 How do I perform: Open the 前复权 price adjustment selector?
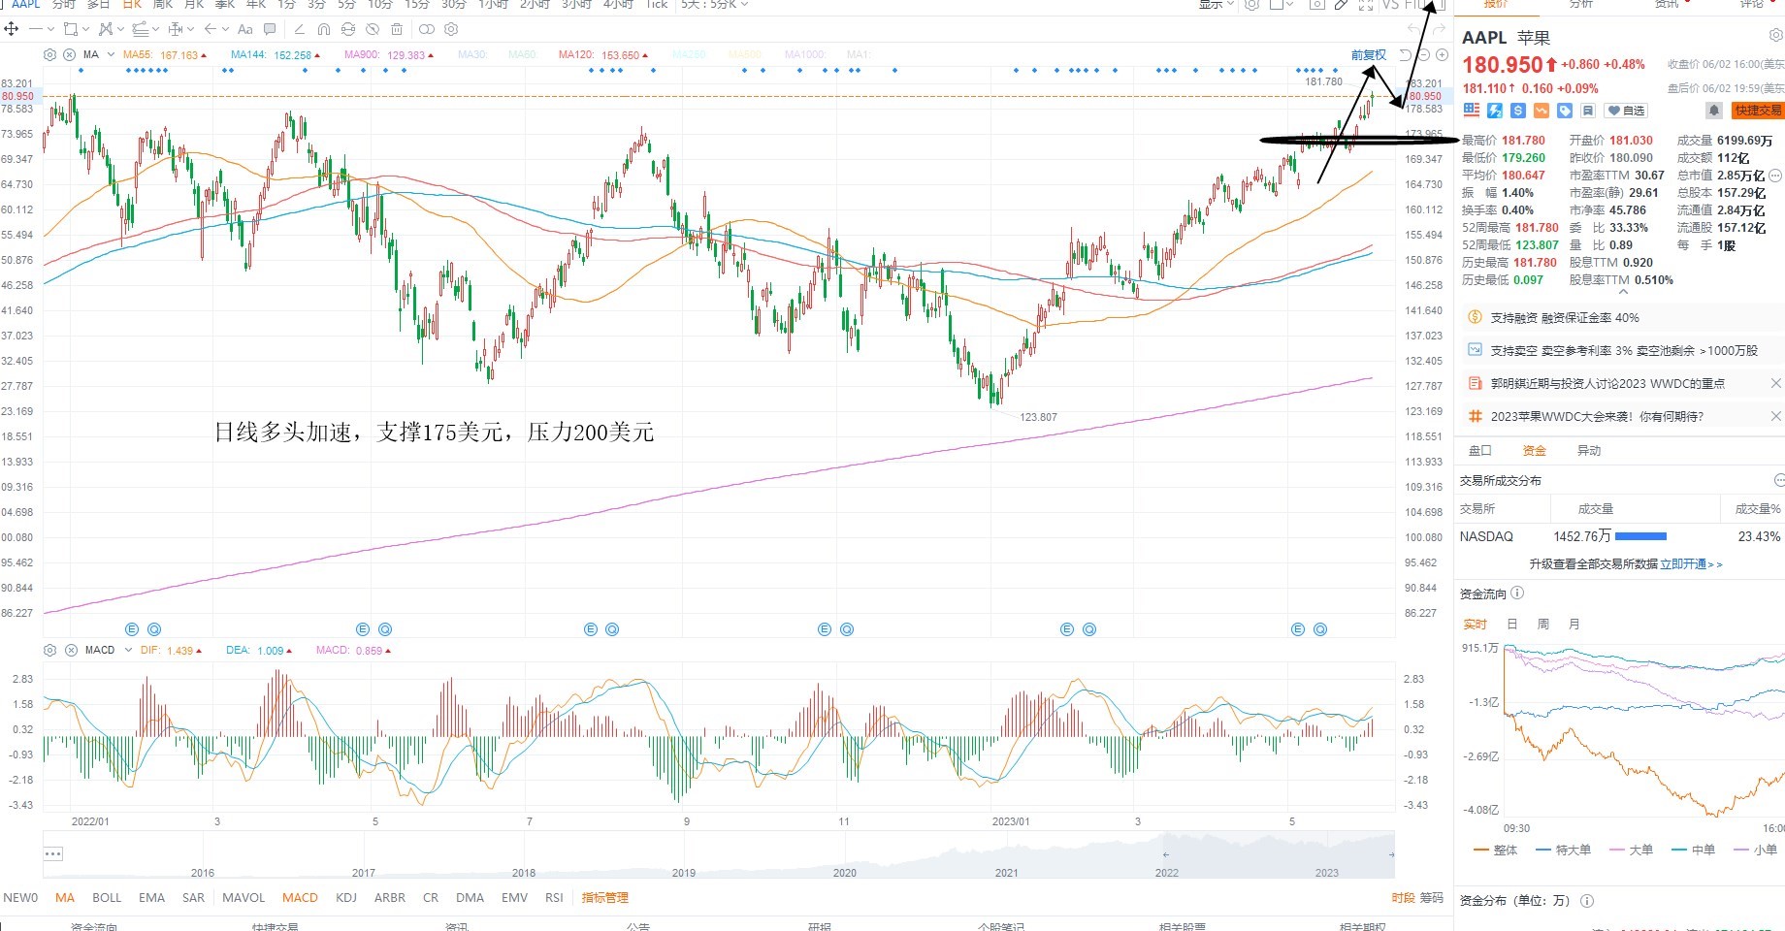[1369, 55]
